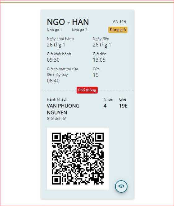Click the departure time 09:30
This screenshot has height=206, width=174.
[53, 60]
